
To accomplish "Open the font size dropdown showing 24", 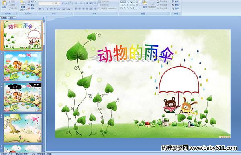I will click(57, 3).
